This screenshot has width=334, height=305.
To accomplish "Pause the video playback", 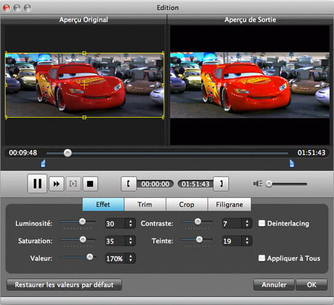I will (x=37, y=183).
